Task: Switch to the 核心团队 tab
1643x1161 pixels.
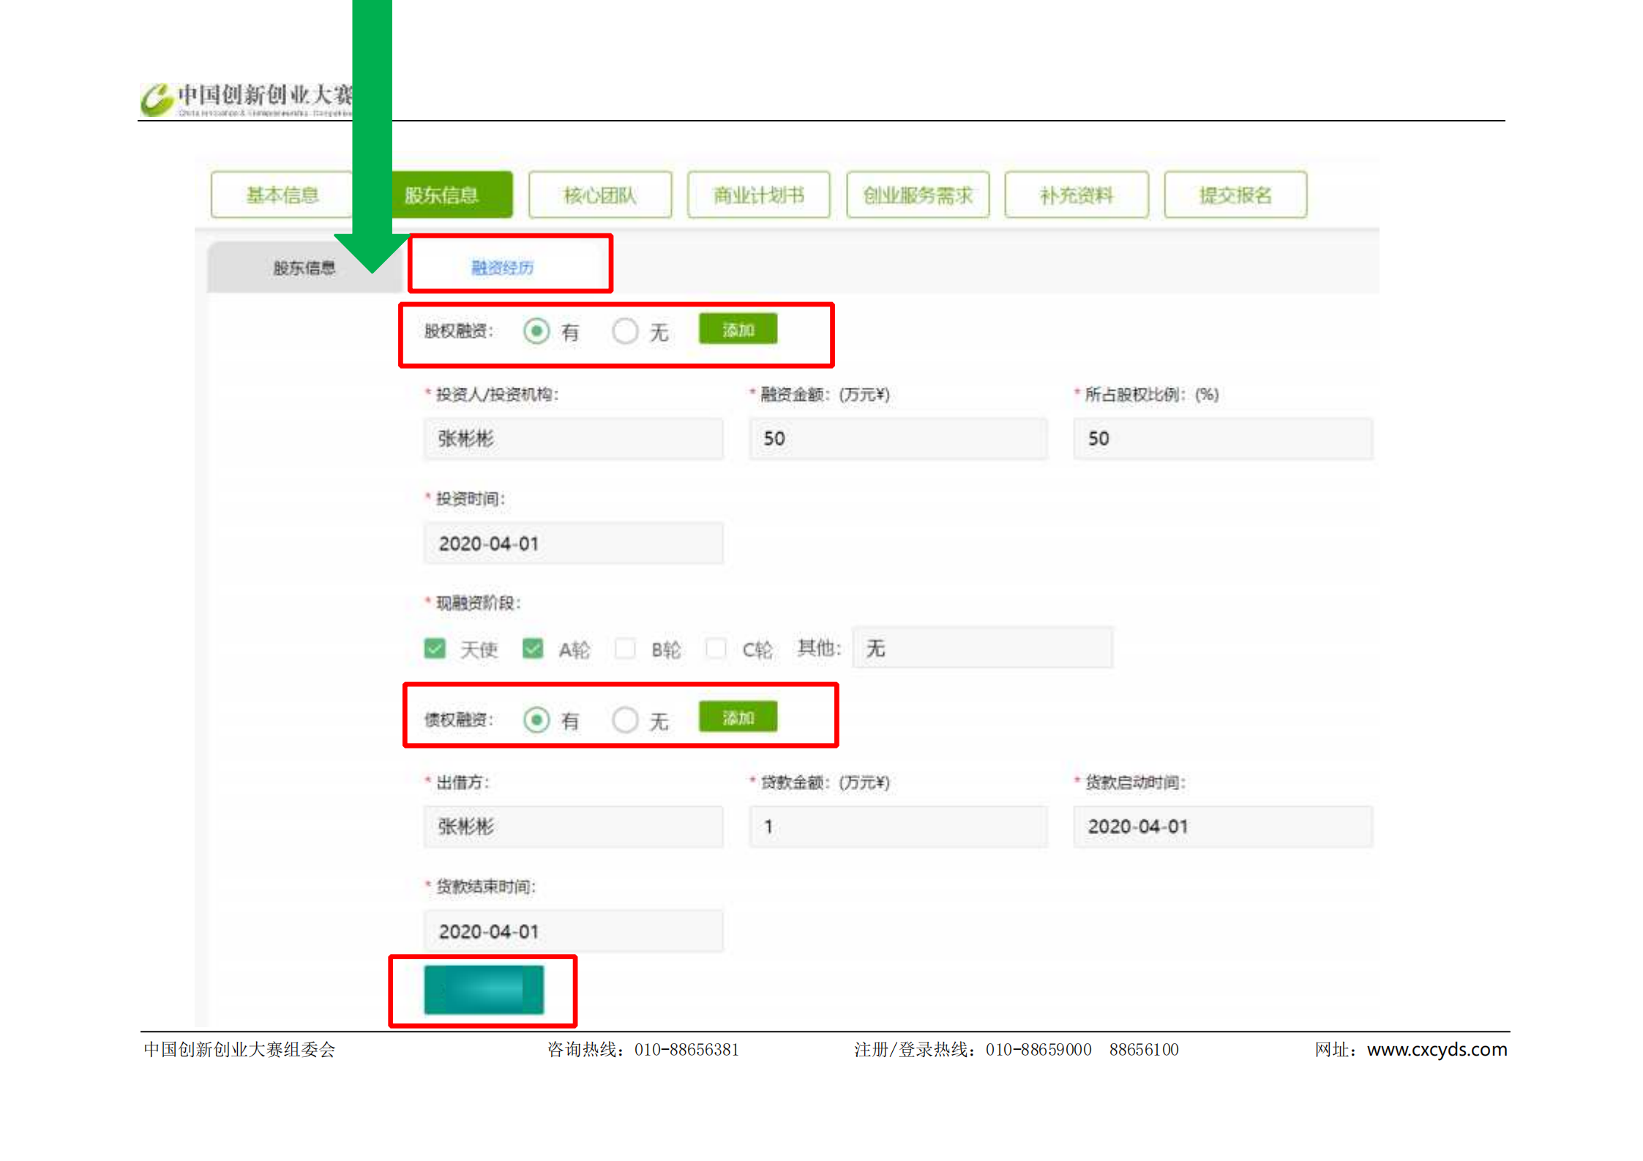Action: (599, 195)
